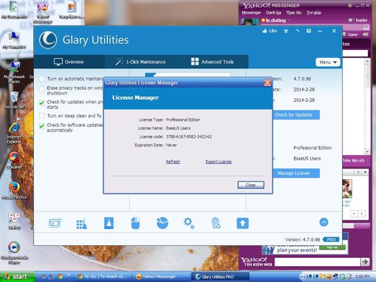
Task: Enable Turn on deep clean and fix checkbox
Action: (42, 116)
